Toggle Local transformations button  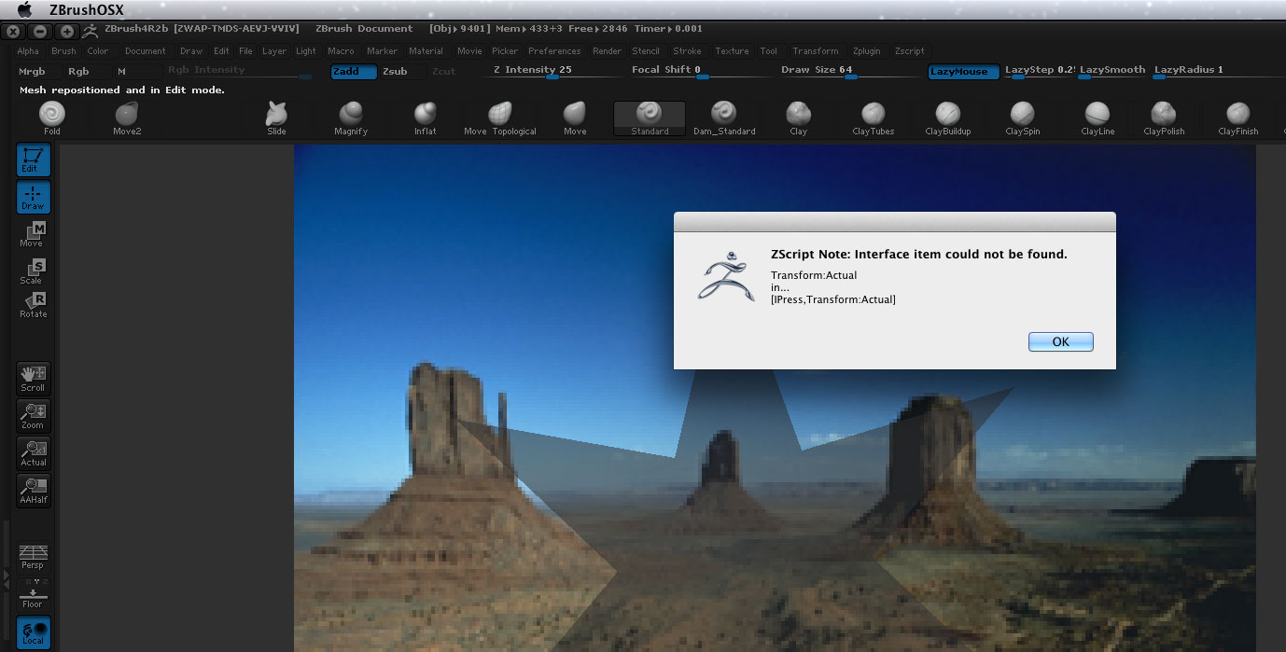click(x=34, y=631)
